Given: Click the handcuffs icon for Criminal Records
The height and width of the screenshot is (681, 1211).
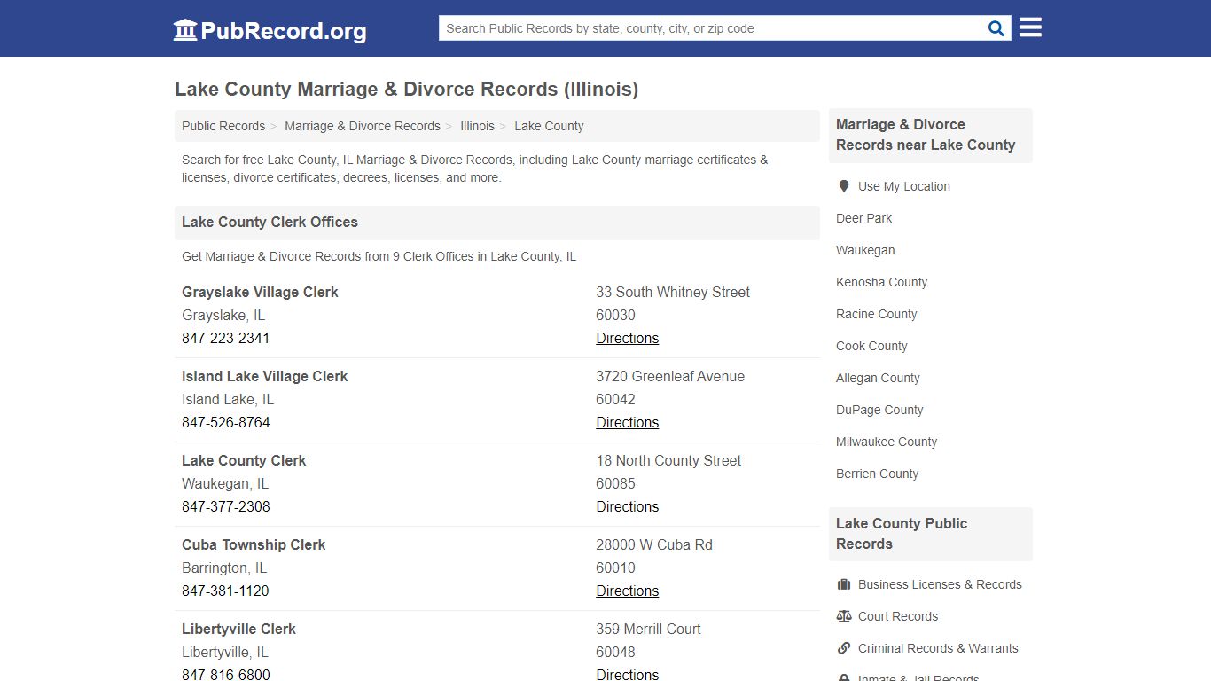Looking at the screenshot, I should pyautogui.click(x=844, y=648).
